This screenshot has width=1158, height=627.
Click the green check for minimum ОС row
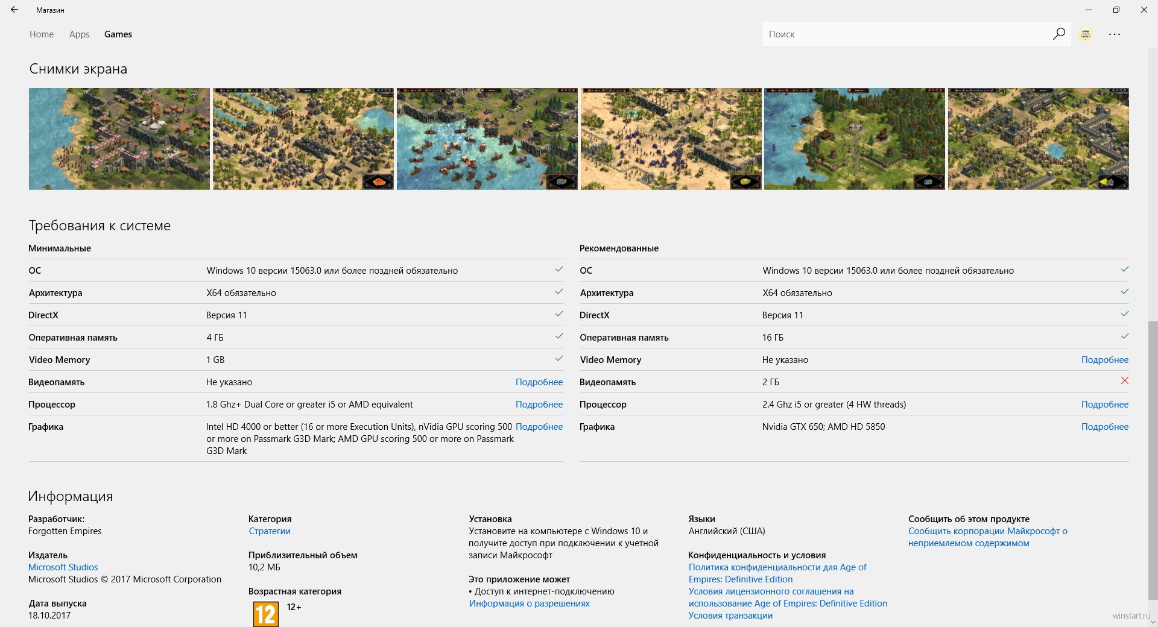[559, 269]
